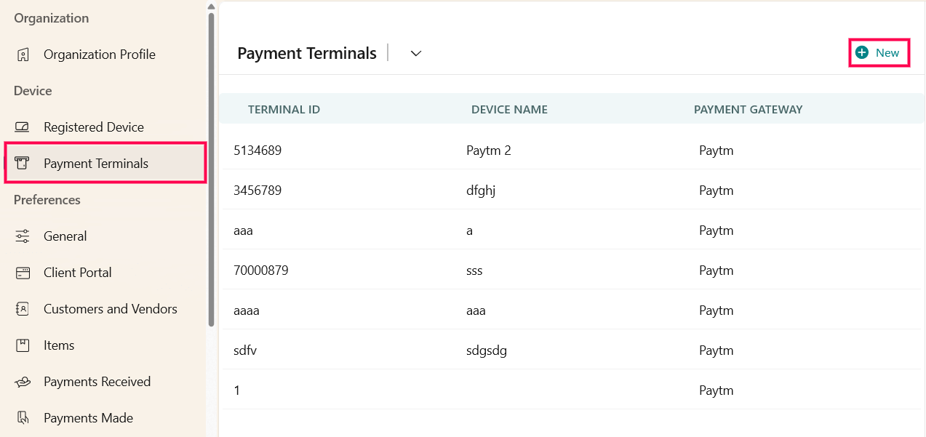926x437 pixels.
Task: Click the plus icon beside New
Action: tap(862, 53)
